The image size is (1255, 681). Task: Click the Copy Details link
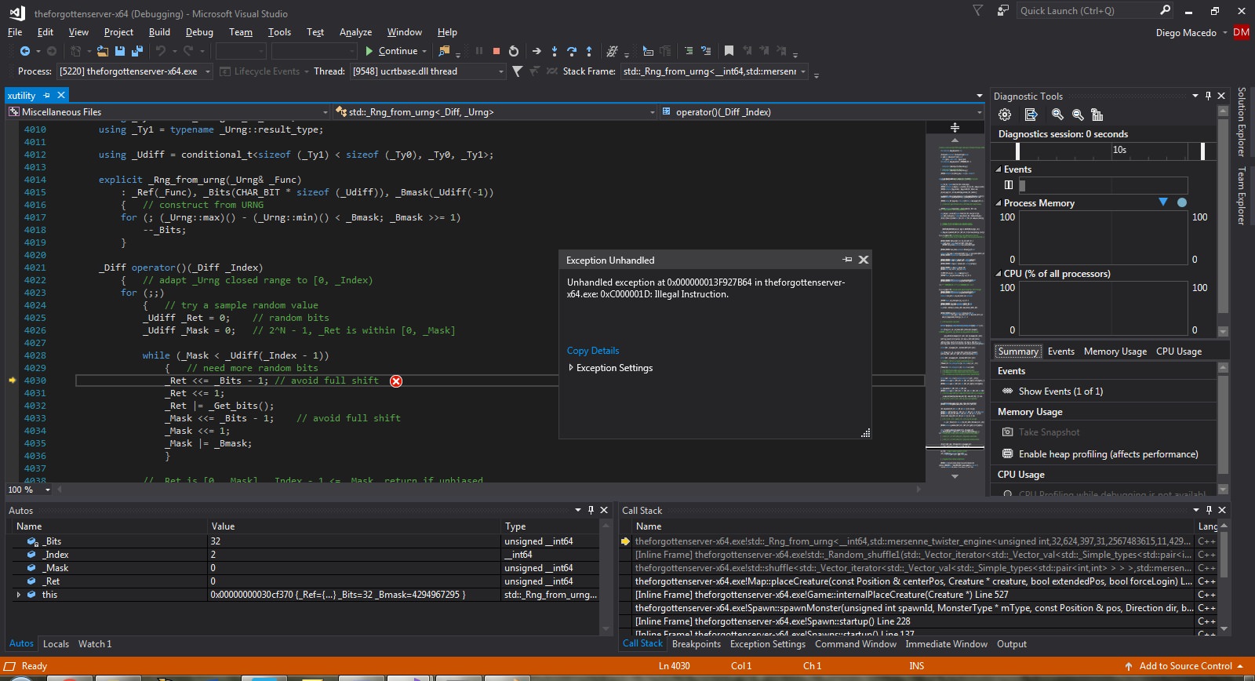pyautogui.click(x=593, y=351)
